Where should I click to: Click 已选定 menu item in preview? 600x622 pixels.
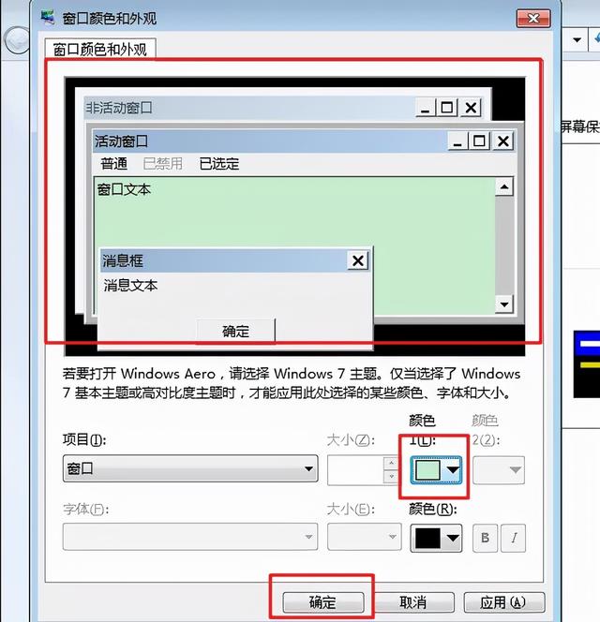[x=219, y=163]
